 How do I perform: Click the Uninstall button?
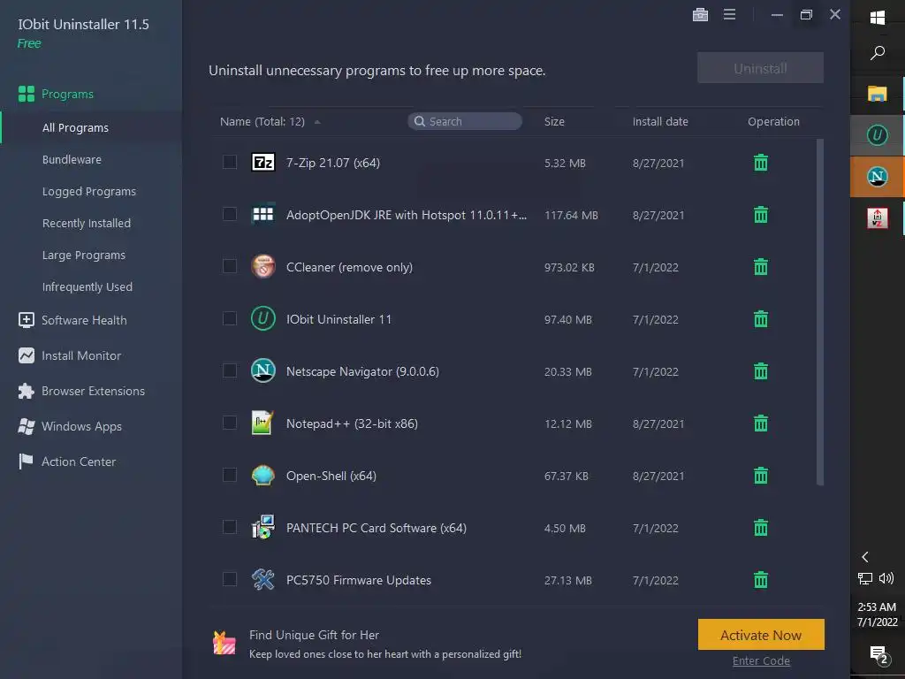pyautogui.click(x=760, y=68)
